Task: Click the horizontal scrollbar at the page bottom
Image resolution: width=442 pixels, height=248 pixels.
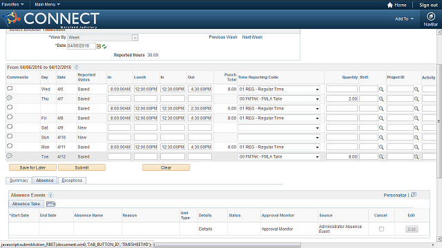Action: click(x=227, y=245)
